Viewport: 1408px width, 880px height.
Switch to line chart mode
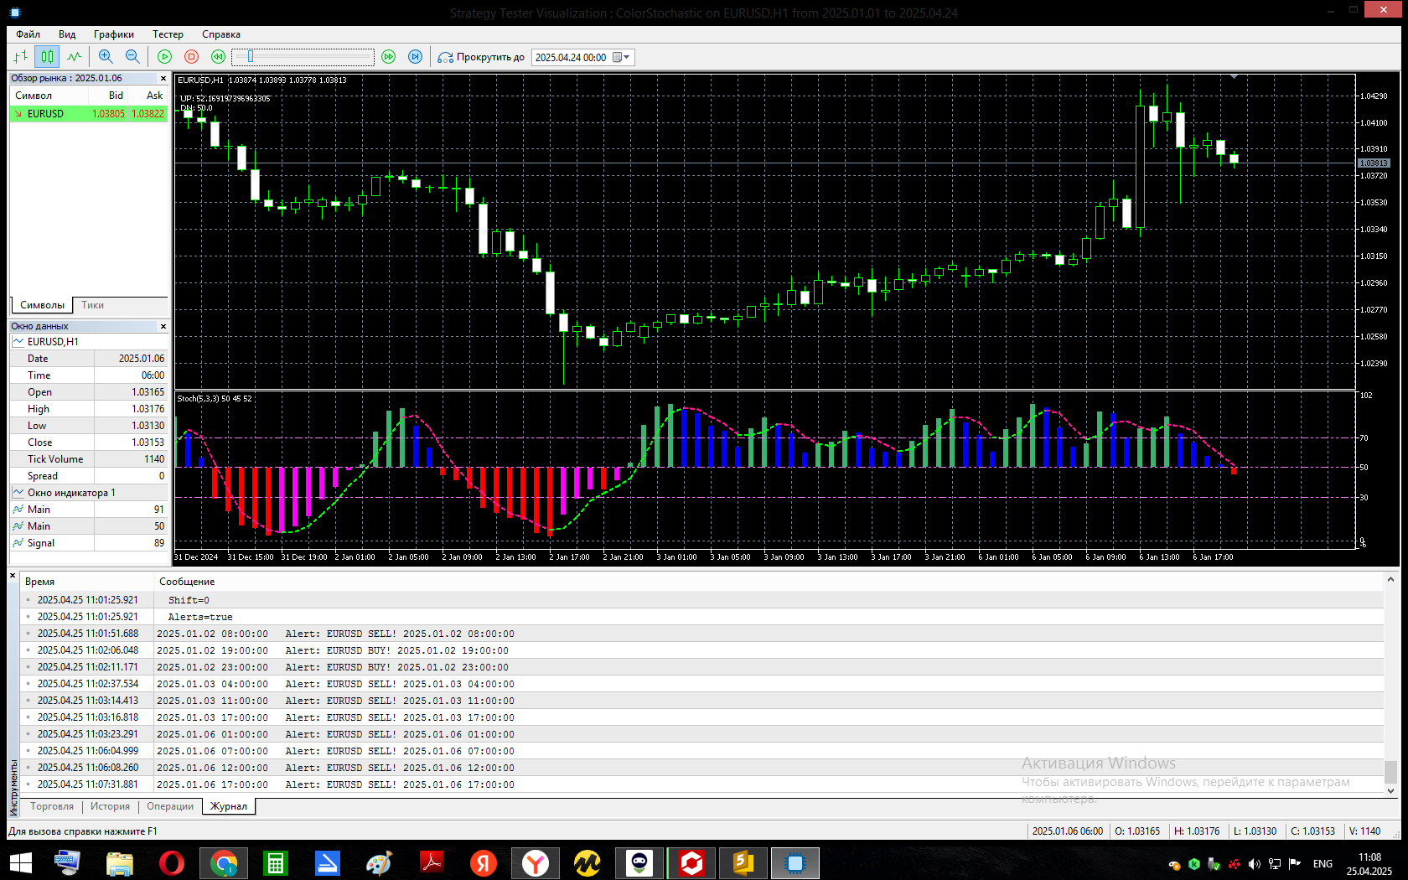pyautogui.click(x=75, y=57)
